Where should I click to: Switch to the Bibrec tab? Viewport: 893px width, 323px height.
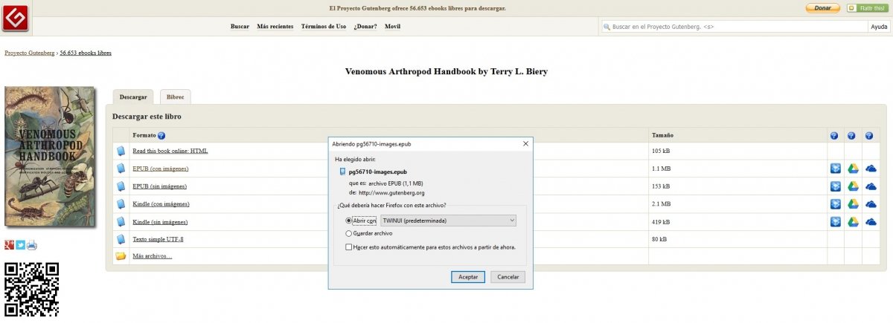tap(176, 97)
